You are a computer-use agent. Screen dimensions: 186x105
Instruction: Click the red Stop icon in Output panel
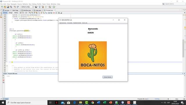(3, 80)
